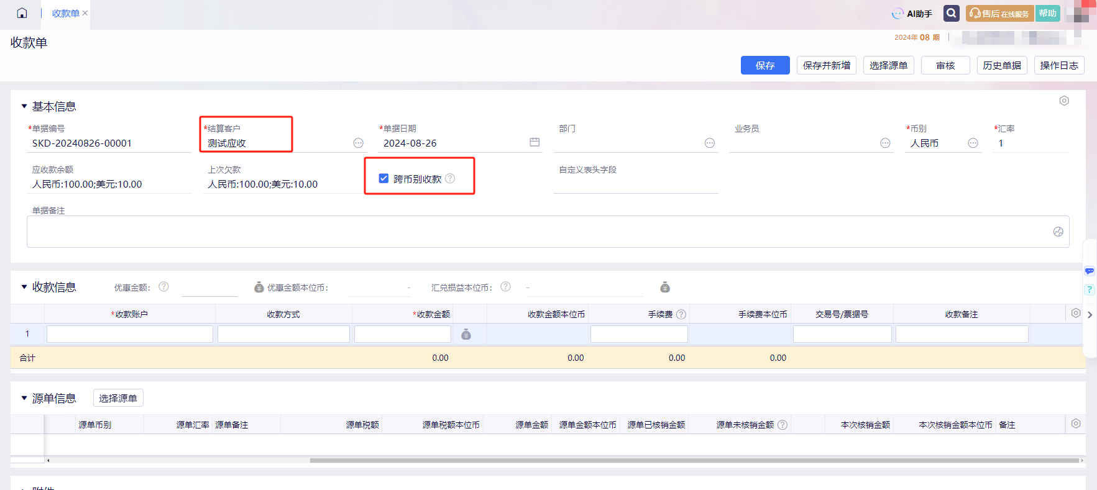Click the 收款金额 cell in row 1
Screen dimensions: 1097x490
(403, 334)
